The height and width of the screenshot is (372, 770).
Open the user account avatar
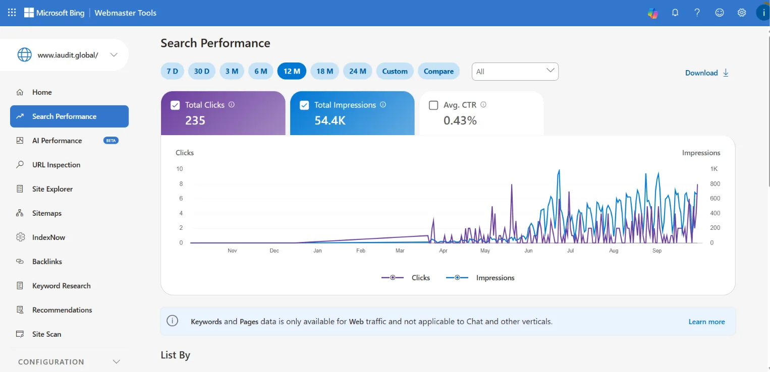(763, 13)
